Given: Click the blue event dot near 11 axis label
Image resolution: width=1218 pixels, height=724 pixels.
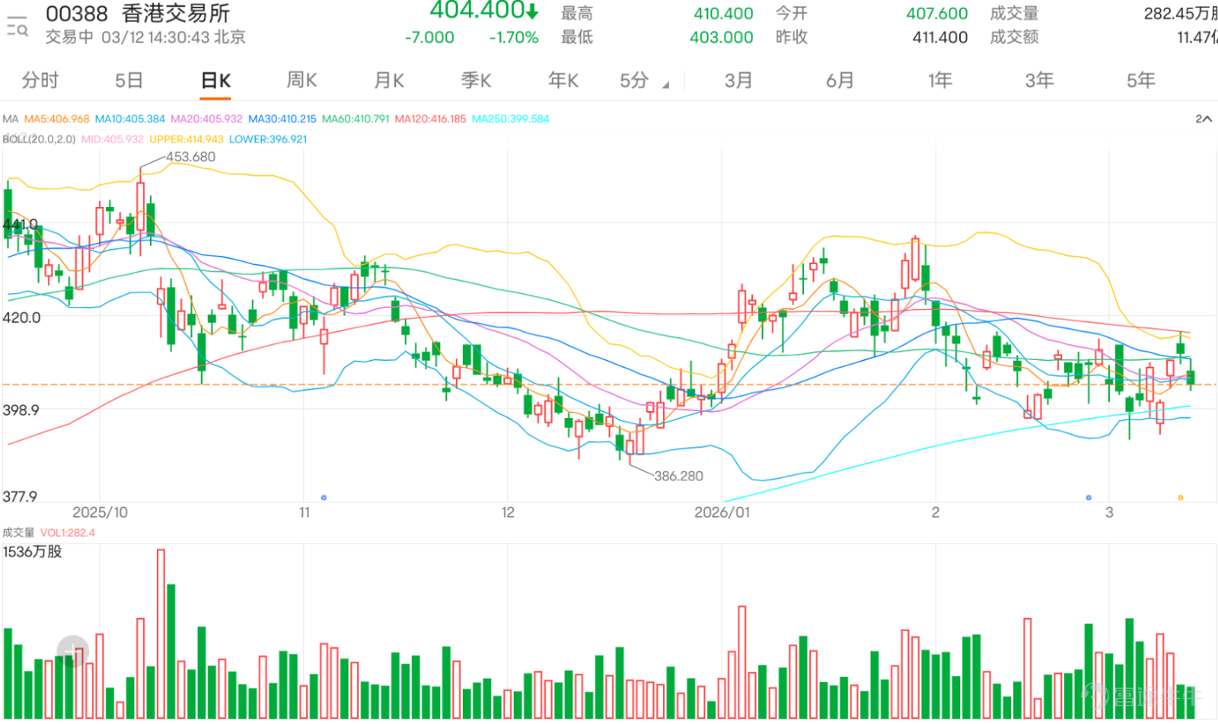Looking at the screenshot, I should (x=324, y=498).
